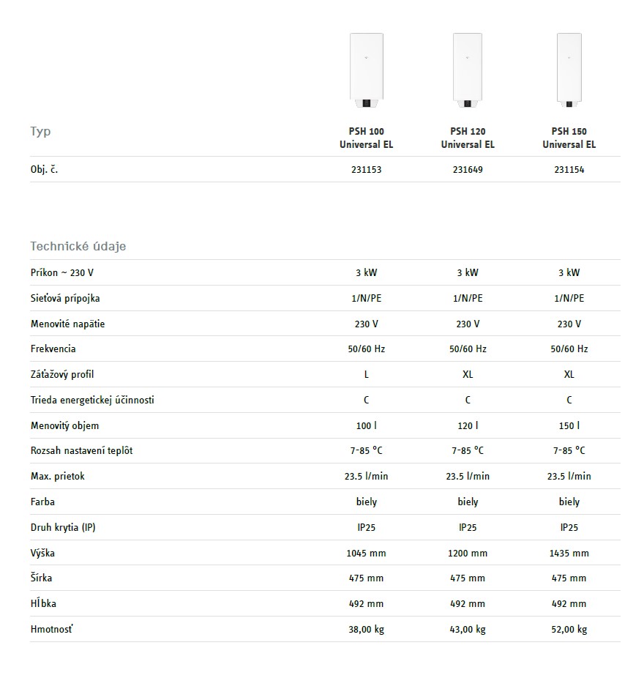Click the Záťažový profil row label
The image size is (644, 689).
pos(62,374)
